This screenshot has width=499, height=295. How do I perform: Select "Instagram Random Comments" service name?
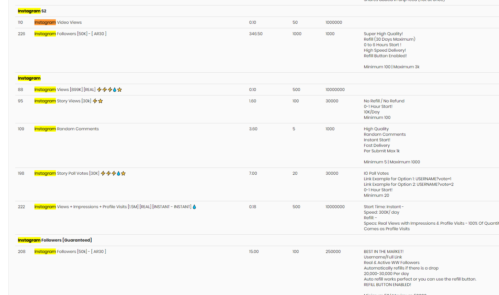point(67,129)
